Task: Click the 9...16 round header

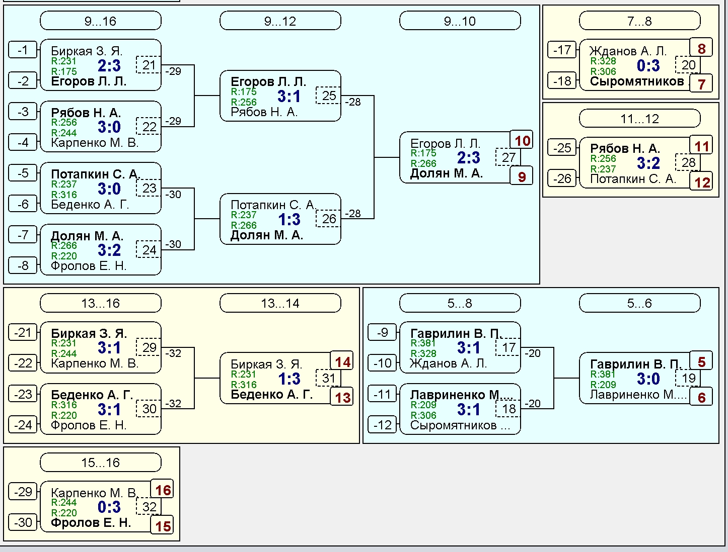Action: 101,21
